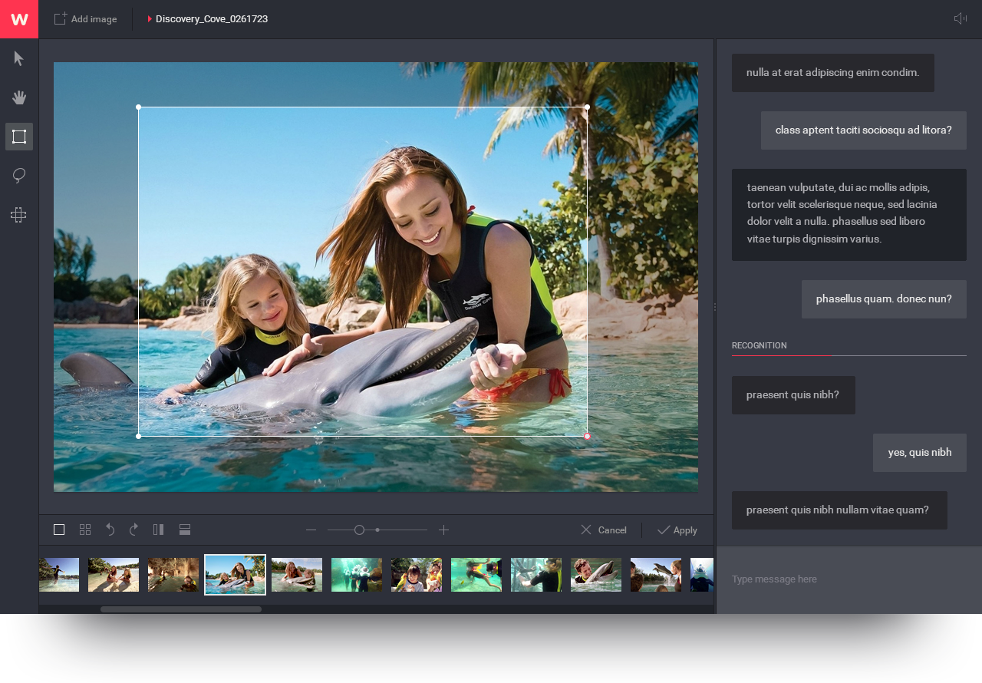Click the top-right selection handle
The width and height of the screenshot is (982, 683).
pyautogui.click(x=588, y=107)
